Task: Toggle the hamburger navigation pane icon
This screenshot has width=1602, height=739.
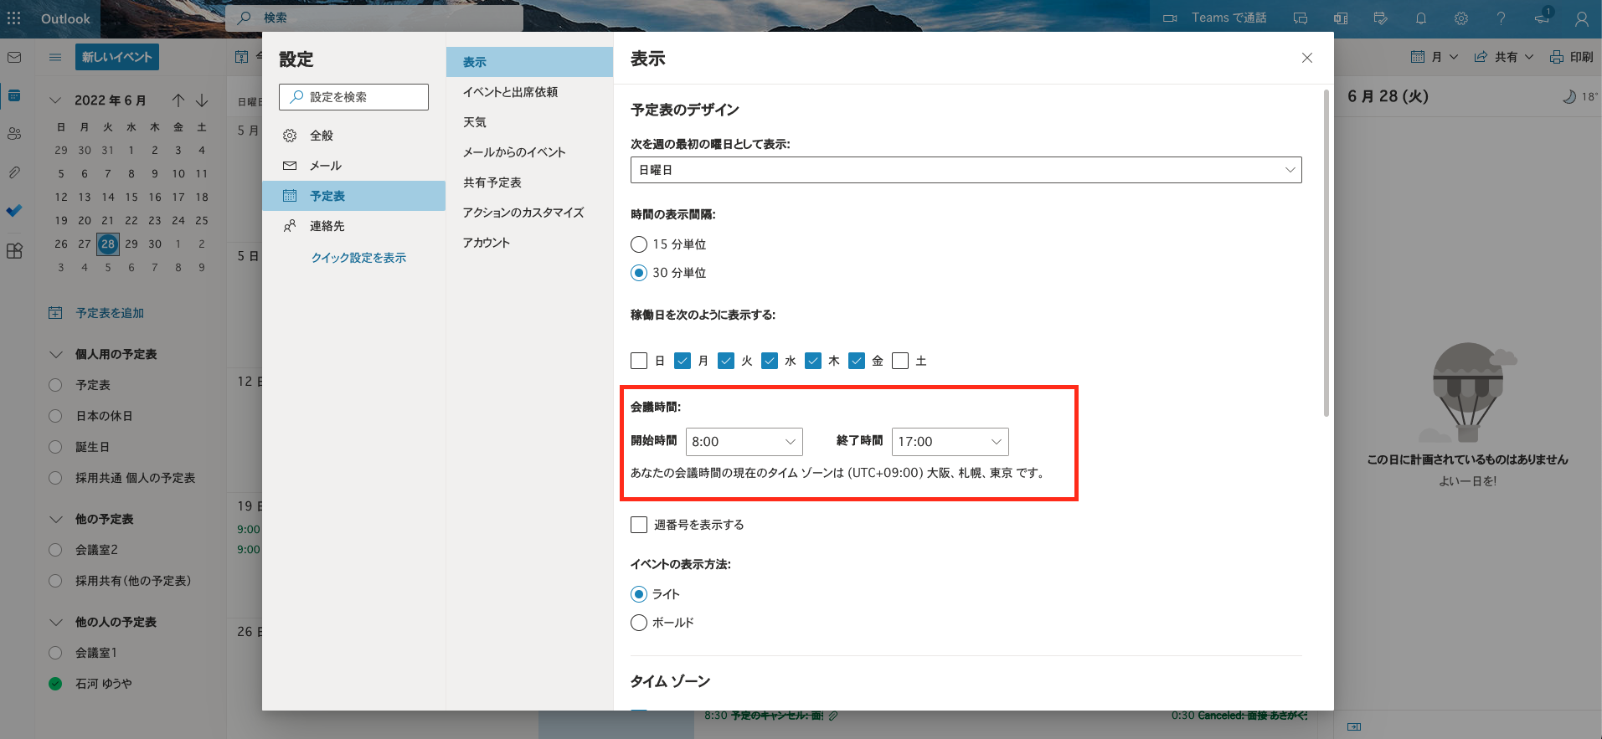Action: coord(55,58)
